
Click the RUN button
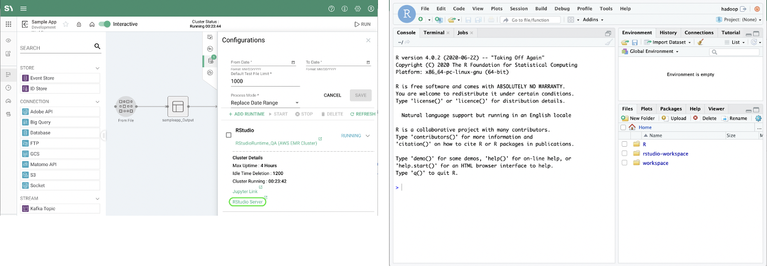click(362, 24)
